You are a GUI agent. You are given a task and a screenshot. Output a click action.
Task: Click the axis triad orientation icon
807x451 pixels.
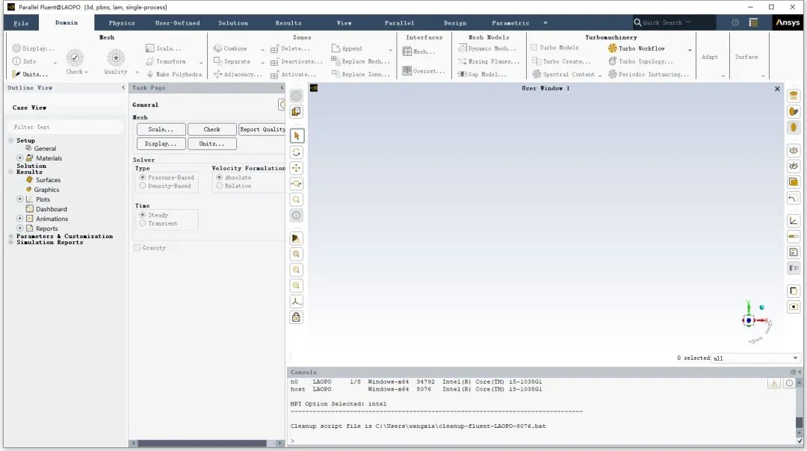click(297, 302)
